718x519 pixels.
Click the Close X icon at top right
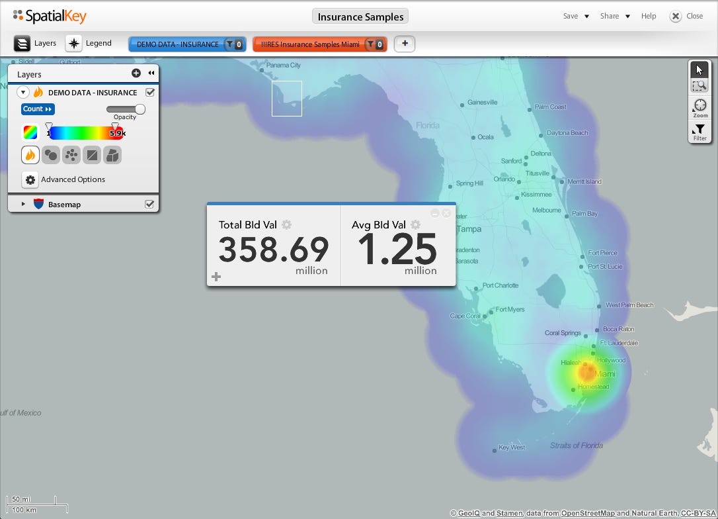(676, 17)
